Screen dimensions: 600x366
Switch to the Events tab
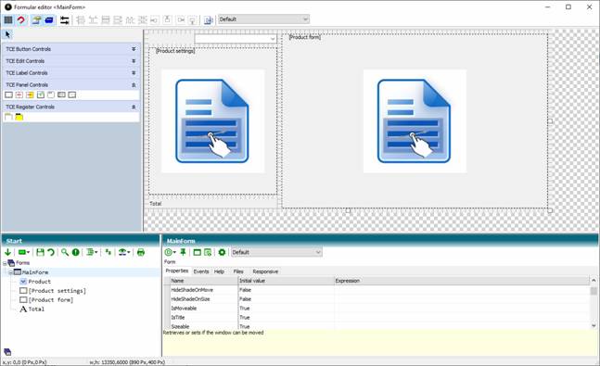pyautogui.click(x=201, y=271)
